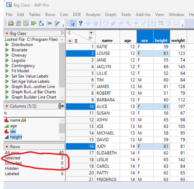Select the Selection fat-plus tool
This screenshot has height=189, width=194.
(x=88, y=23)
